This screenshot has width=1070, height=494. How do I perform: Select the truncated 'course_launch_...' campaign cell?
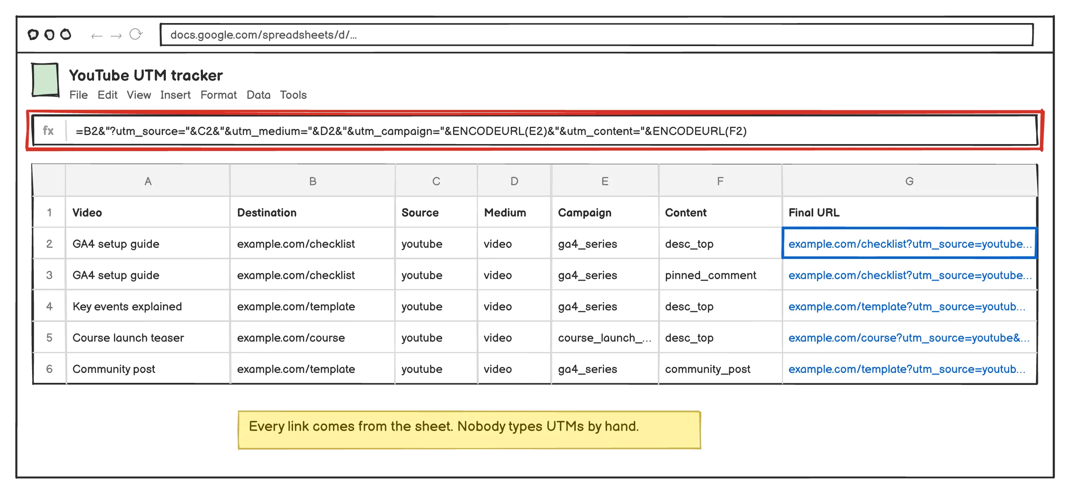click(x=605, y=338)
